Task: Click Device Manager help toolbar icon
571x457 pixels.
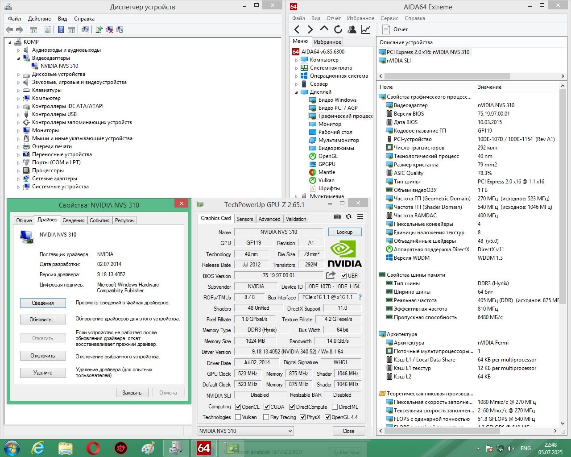Action: tap(61, 29)
